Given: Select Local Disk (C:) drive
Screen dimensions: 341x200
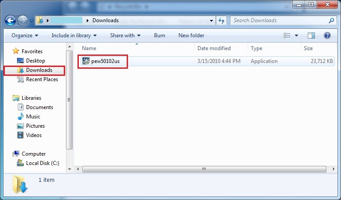Looking at the screenshot, I should pos(42,163).
